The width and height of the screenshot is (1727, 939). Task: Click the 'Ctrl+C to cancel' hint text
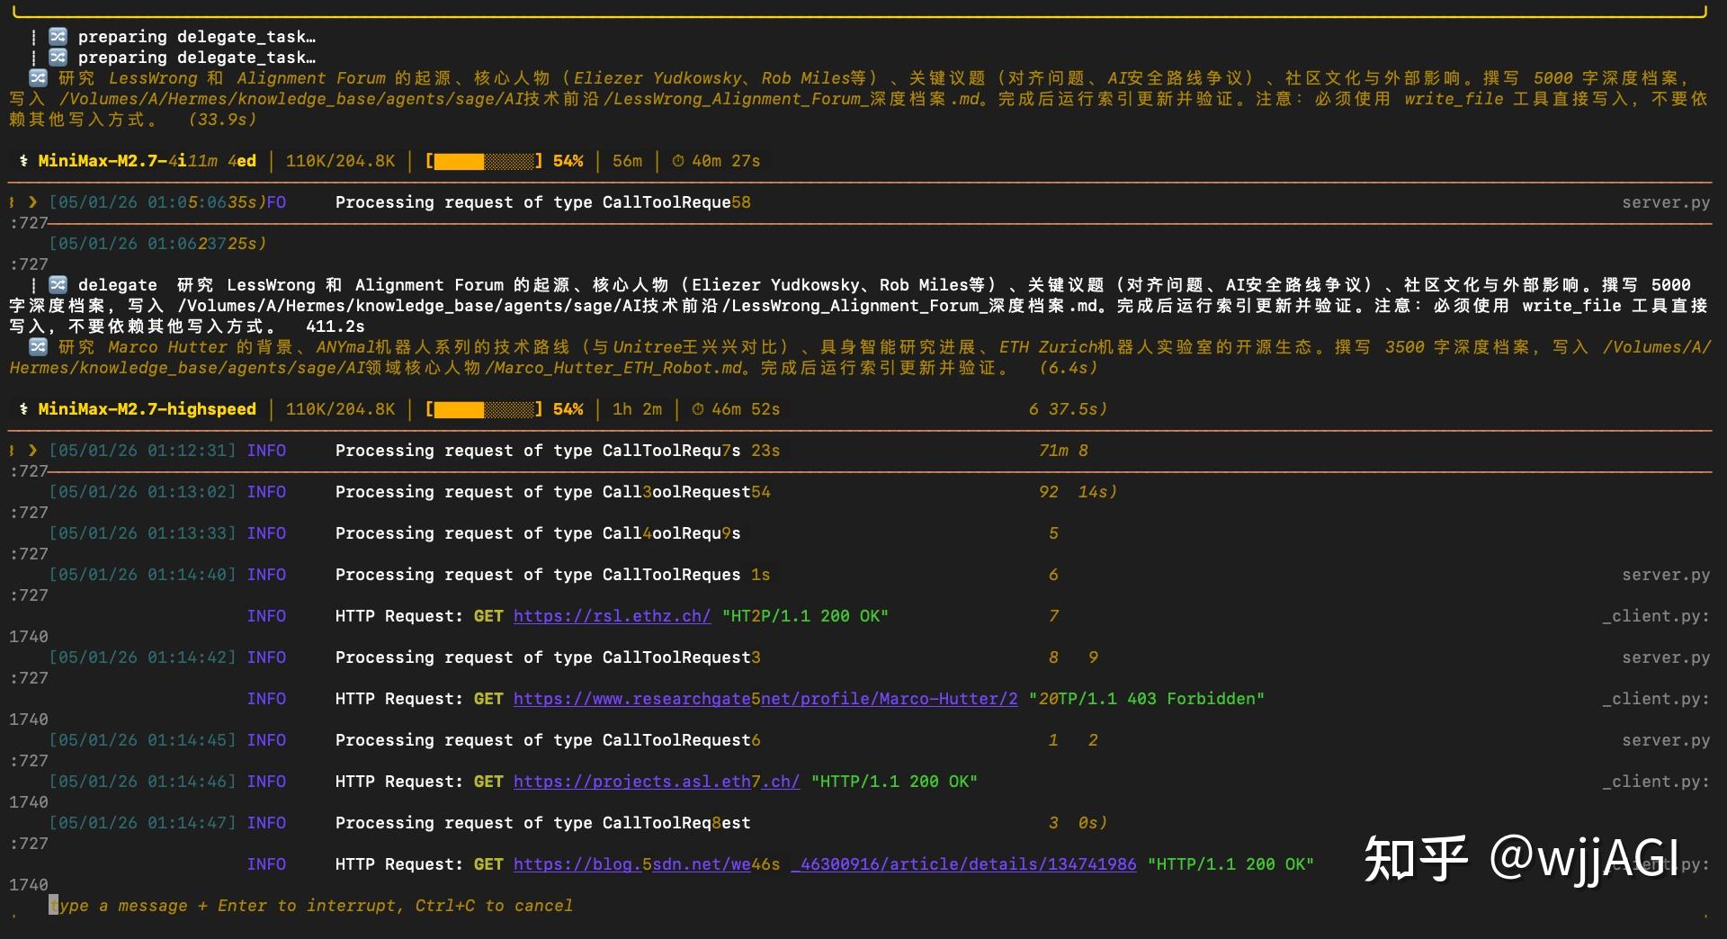[494, 906]
